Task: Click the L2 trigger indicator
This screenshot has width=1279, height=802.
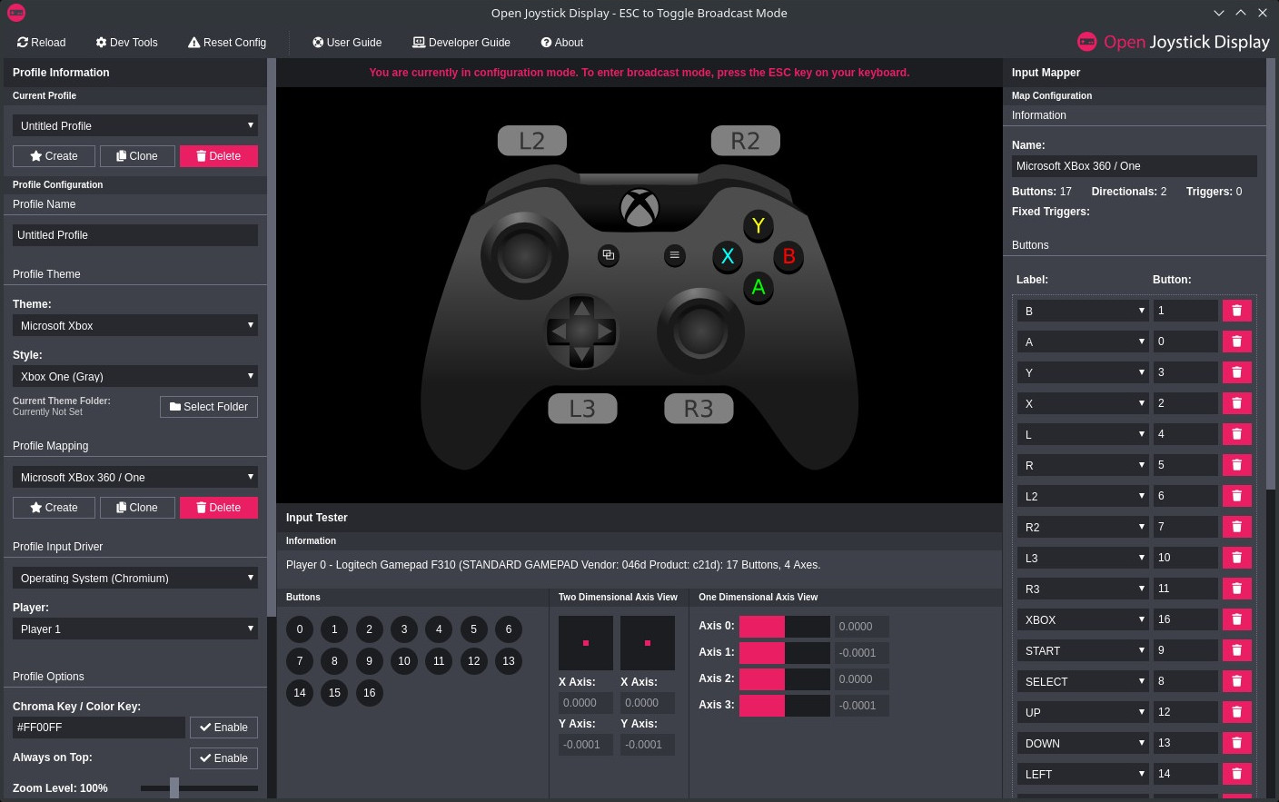Action: coord(532,141)
